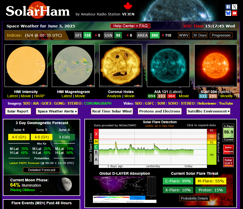Open Latest link under HMI Magnetogram
The width and height of the screenshot is (243, 209).
[67, 96]
